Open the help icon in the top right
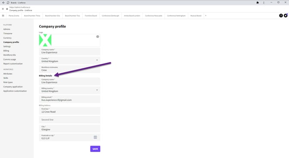289x158 pixels. 281,15
